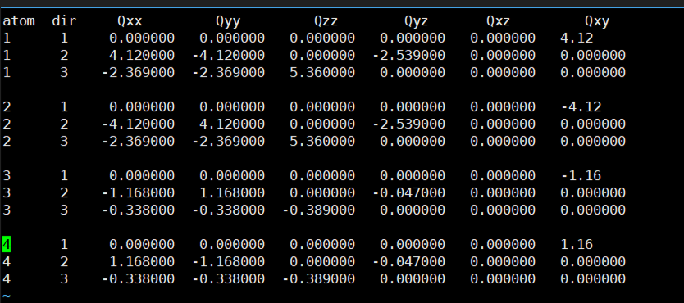Screen dimensions: 684x303
Task: Click Qxx value -1.168000 for atom 3 dir 2
Action: (138, 192)
